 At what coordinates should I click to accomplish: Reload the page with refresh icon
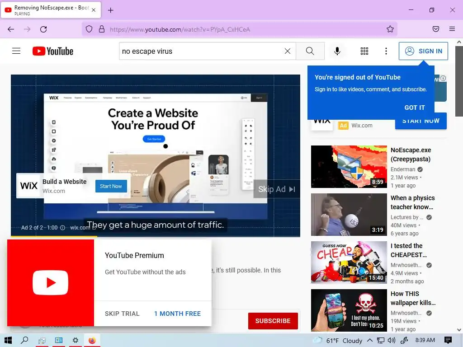point(43,29)
